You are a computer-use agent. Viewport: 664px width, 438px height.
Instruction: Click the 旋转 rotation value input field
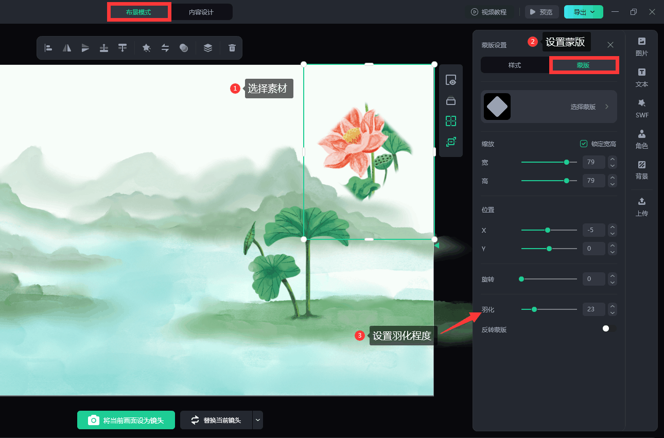coord(593,279)
